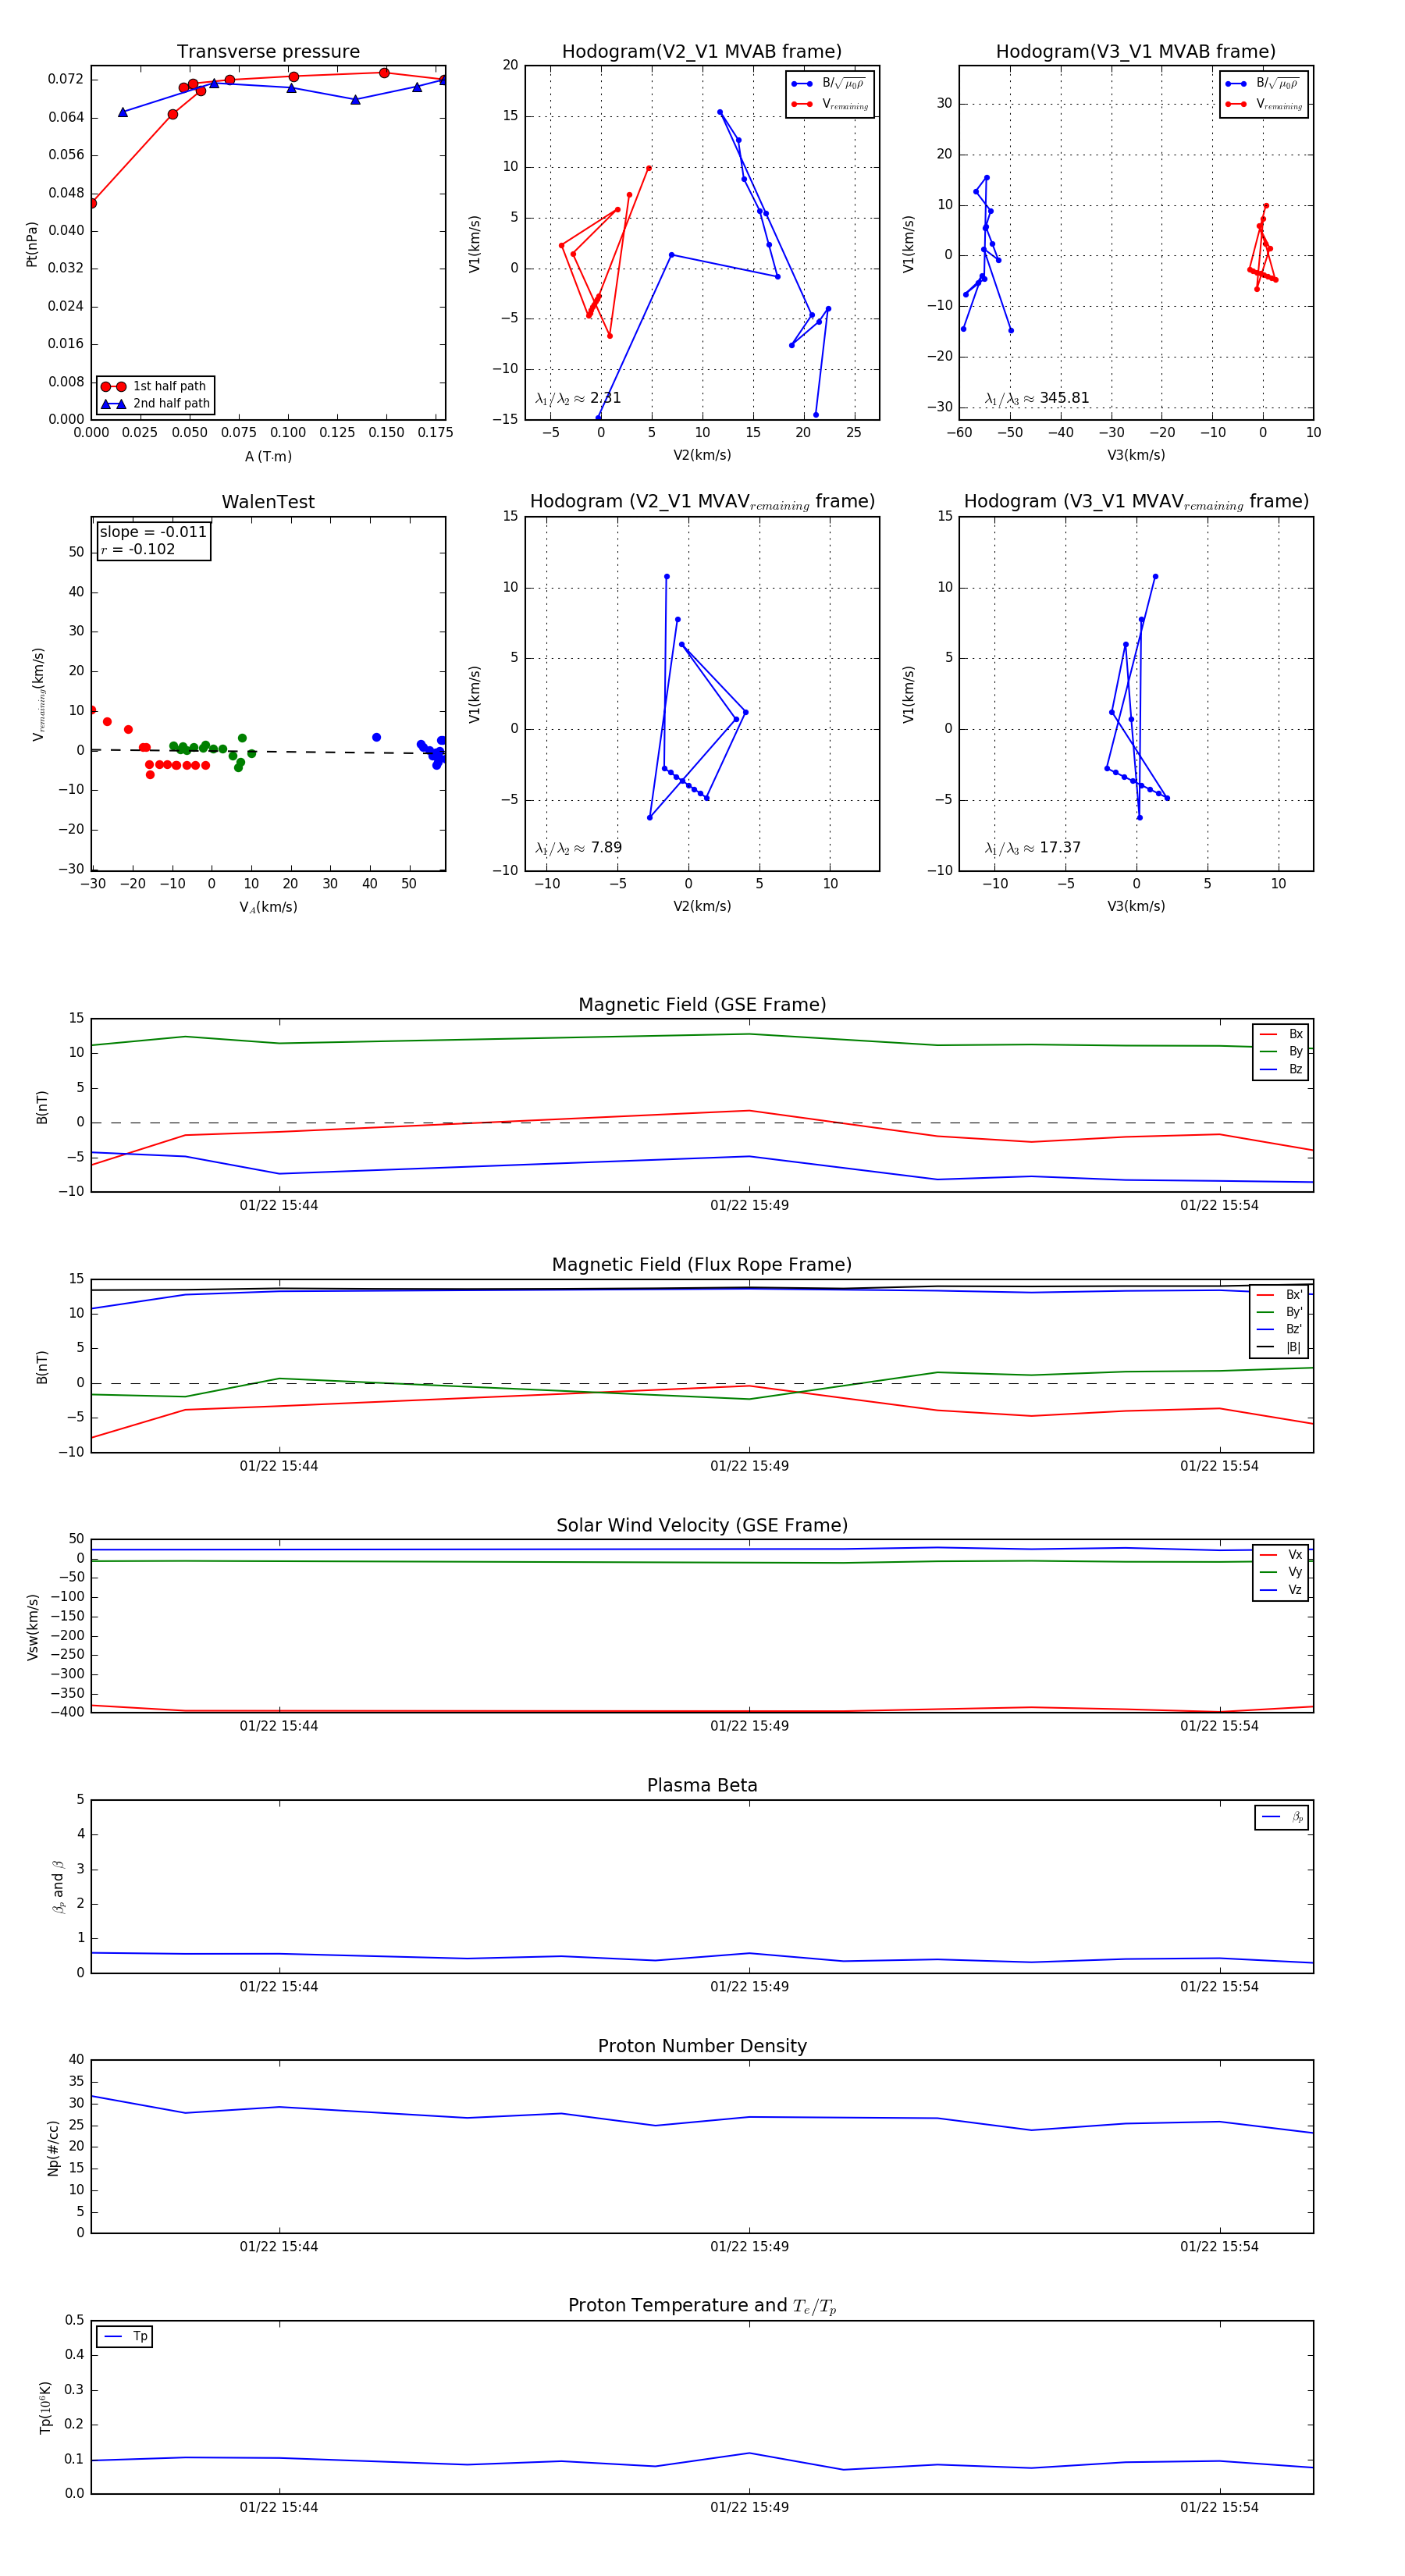Click the 'Vremaining(km/s)' y-axis label of WalenTest
This screenshot has width=1405, height=2576.
pos(38,694)
